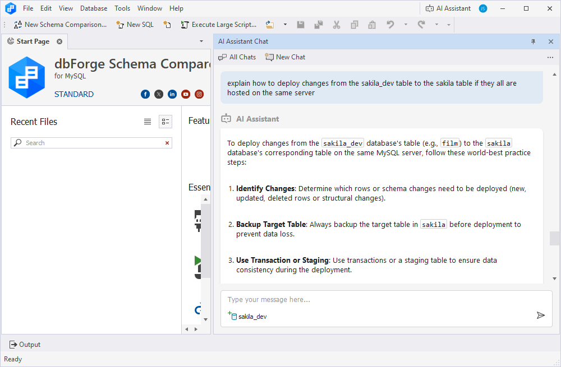Click the Instagram icon in header

coord(199,94)
